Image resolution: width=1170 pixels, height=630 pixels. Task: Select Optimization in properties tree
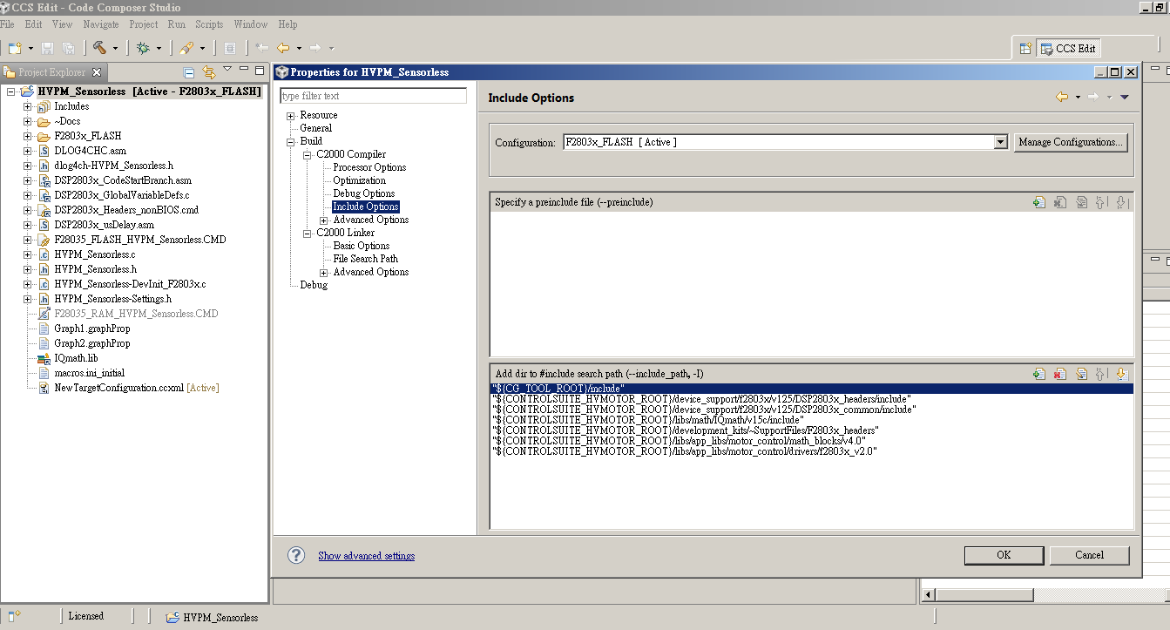tap(359, 180)
